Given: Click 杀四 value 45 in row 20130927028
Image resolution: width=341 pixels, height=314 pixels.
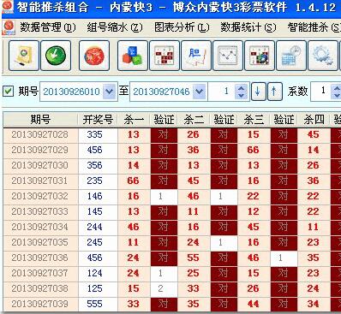Looking at the screenshot, I should click(x=314, y=134).
